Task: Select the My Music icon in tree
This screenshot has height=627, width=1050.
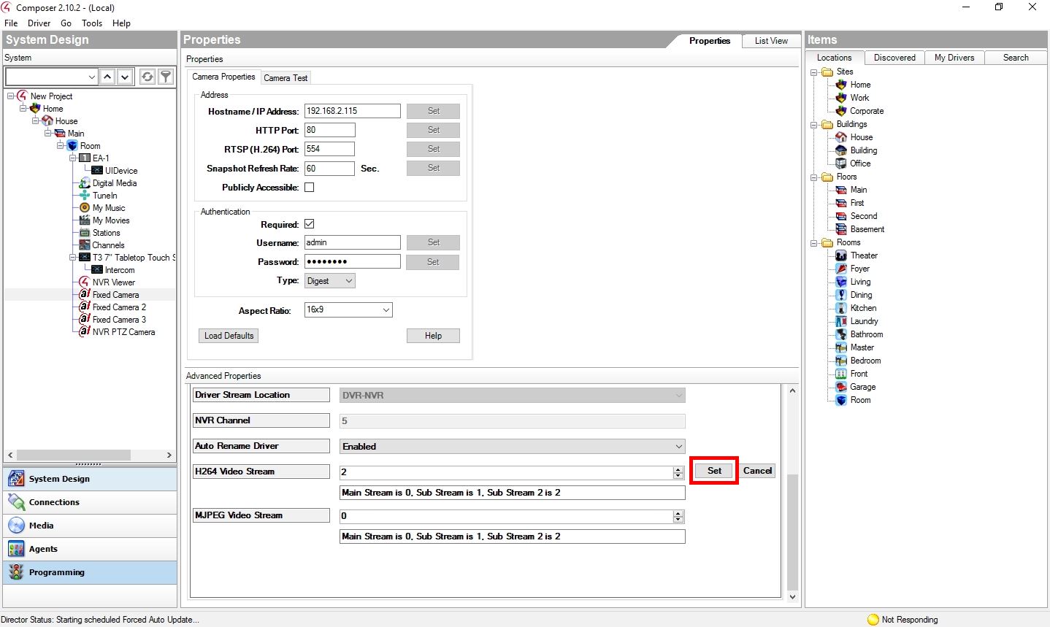Action: pos(85,208)
